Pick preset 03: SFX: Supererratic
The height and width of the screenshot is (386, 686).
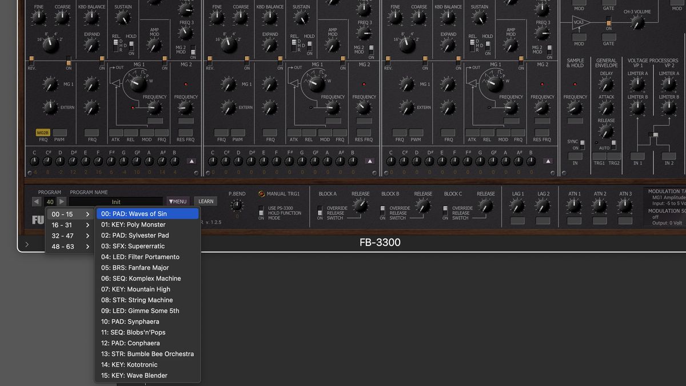147,246
